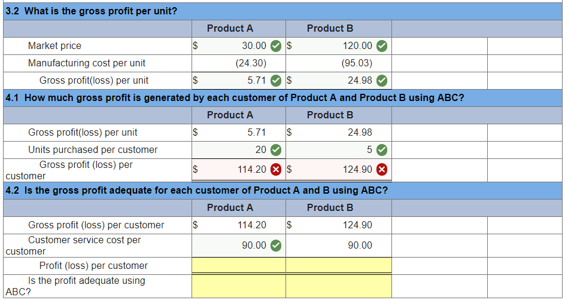Viewport: 565px width, 300px height.
Task: Click value 124.90 in section 4.2
Action: click(358, 225)
